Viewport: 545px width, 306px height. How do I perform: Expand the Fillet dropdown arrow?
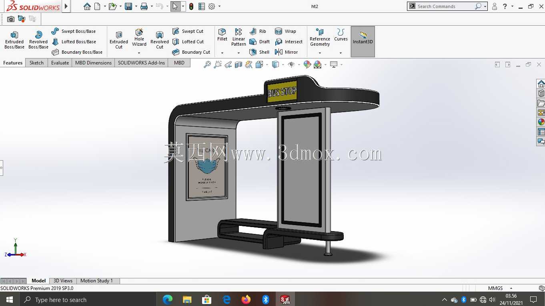pyautogui.click(x=222, y=53)
